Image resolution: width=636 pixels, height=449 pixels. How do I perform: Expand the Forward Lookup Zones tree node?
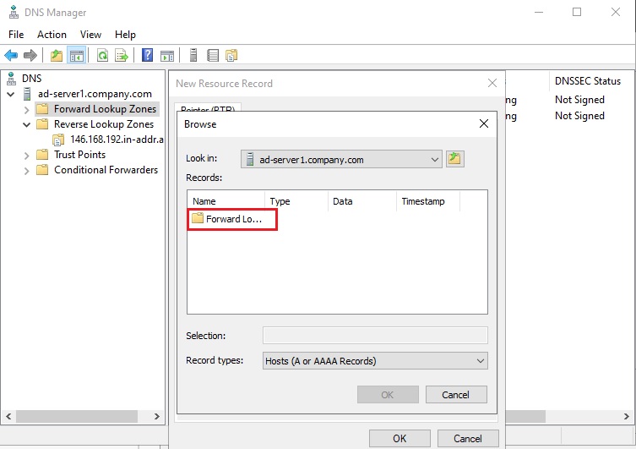[x=27, y=109]
